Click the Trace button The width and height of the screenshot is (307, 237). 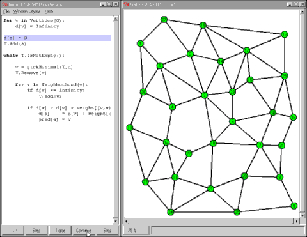pyautogui.click(x=60, y=230)
